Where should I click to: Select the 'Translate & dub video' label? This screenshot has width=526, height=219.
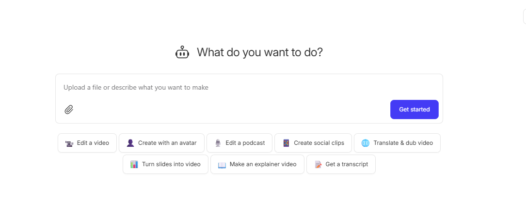click(403, 143)
